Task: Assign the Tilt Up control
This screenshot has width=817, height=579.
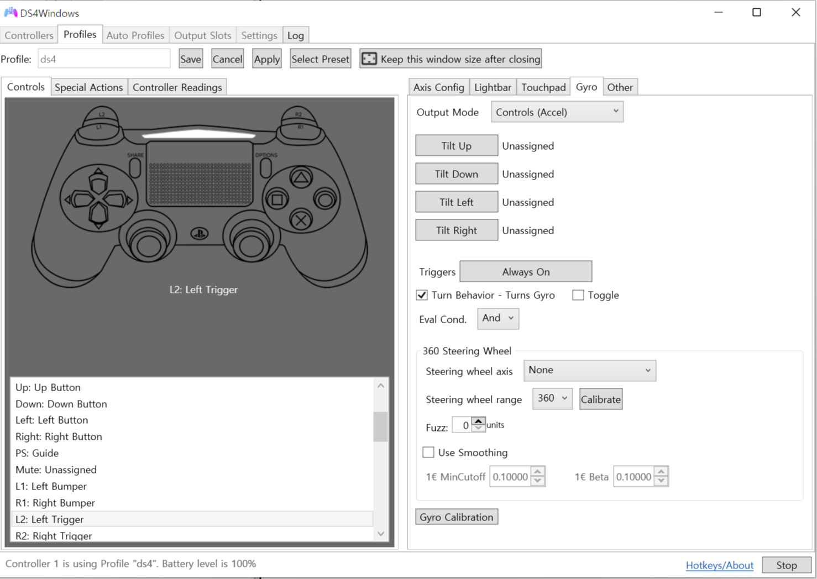Action: pyautogui.click(x=457, y=146)
